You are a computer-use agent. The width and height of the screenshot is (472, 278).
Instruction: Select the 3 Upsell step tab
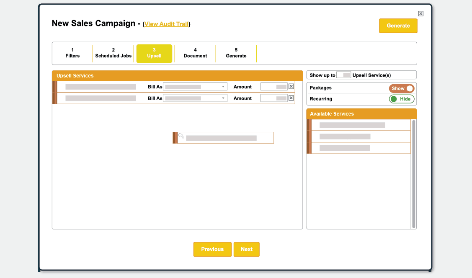[155, 54]
